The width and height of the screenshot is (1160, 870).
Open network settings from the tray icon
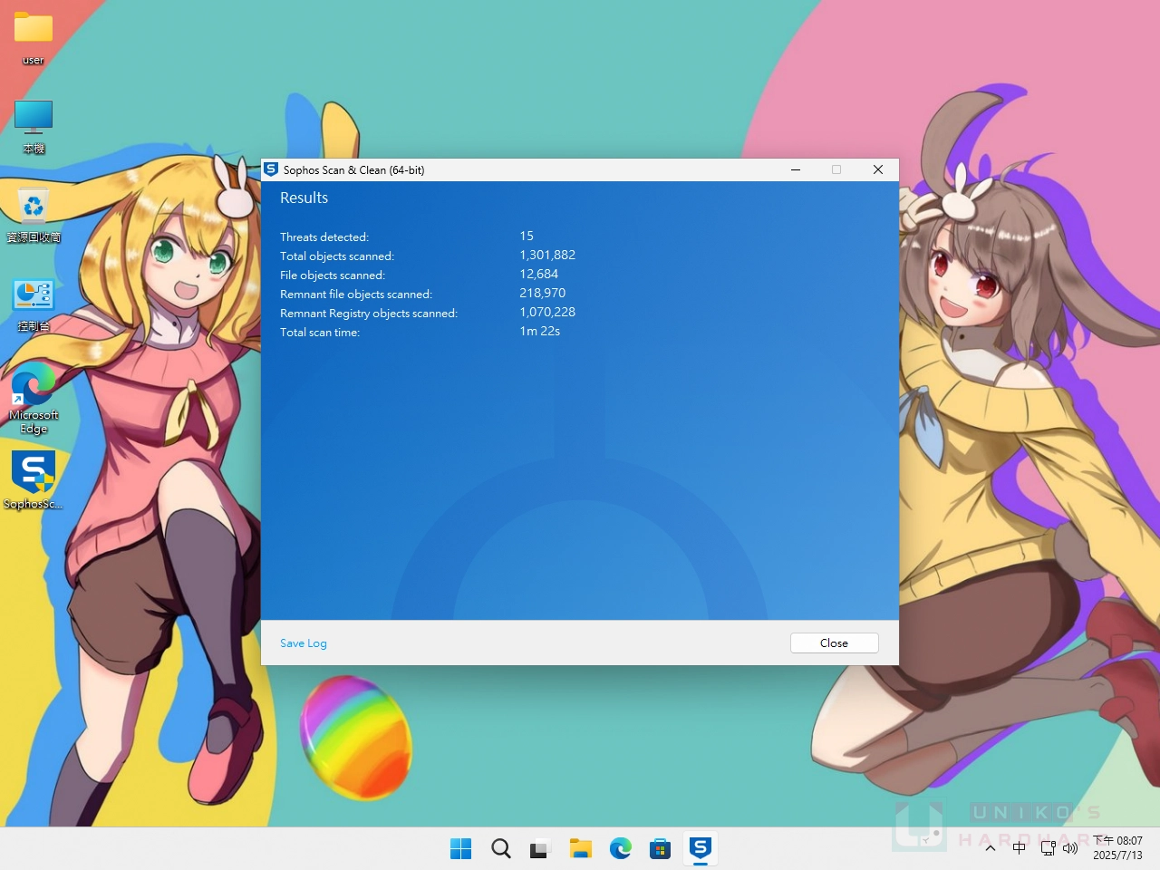[x=1048, y=848]
